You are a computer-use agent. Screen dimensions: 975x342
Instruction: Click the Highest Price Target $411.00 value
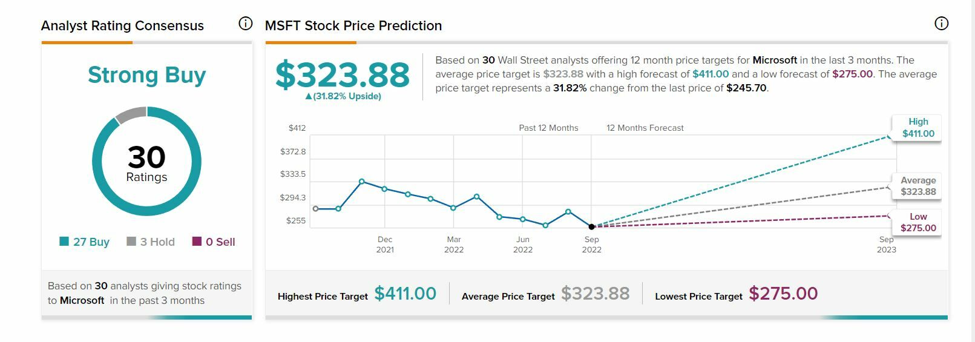coord(405,294)
